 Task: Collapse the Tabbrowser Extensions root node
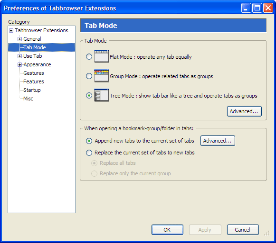tap(11, 30)
